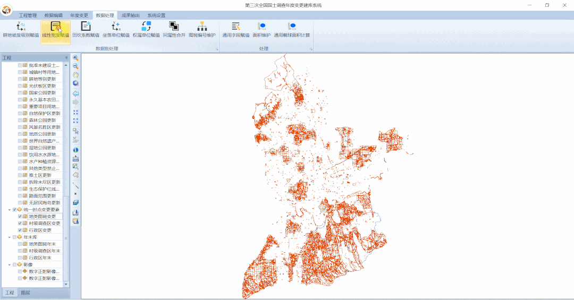Select 无居民海岛更新 tree row
574x300 pixels.
coord(45,203)
